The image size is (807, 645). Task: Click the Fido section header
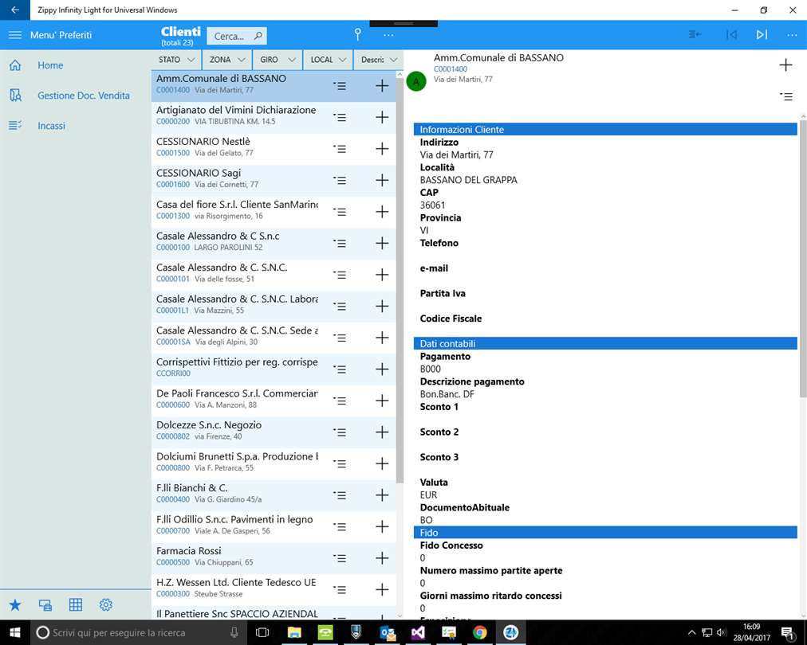[605, 533]
